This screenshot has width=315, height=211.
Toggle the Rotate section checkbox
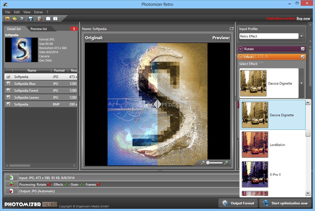click(x=303, y=49)
